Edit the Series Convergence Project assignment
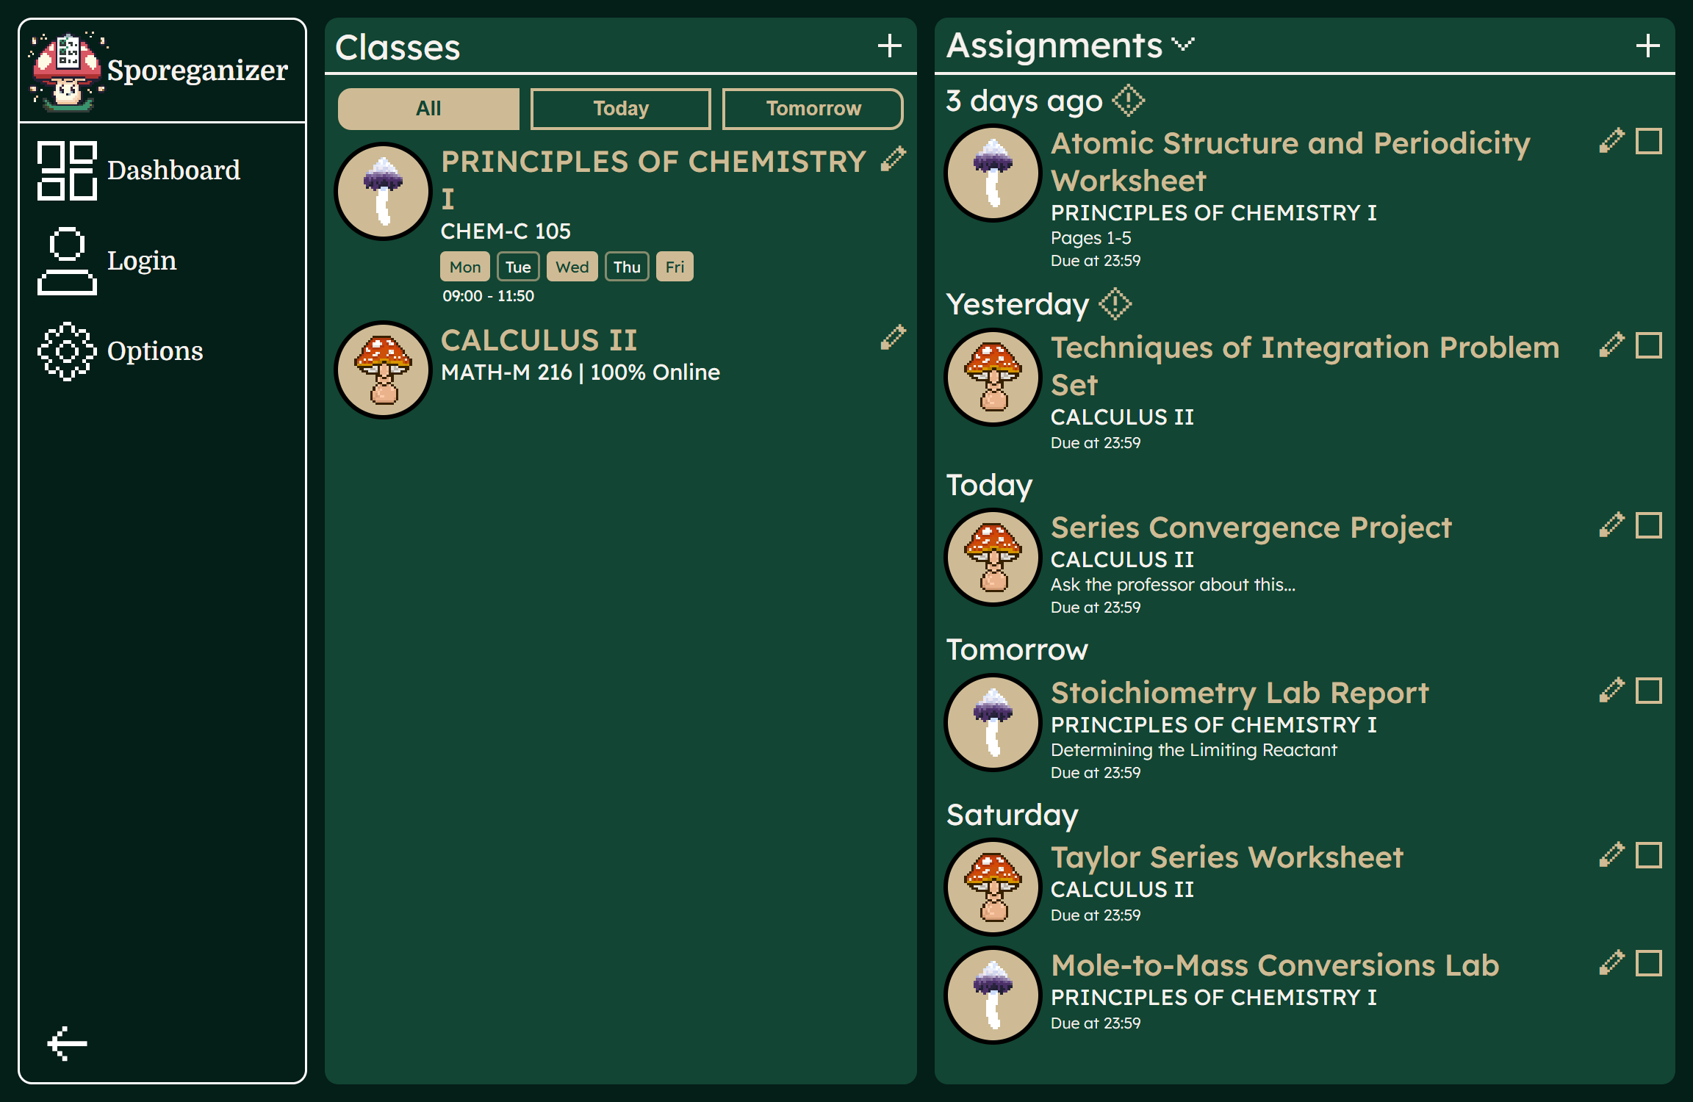 (x=1611, y=525)
